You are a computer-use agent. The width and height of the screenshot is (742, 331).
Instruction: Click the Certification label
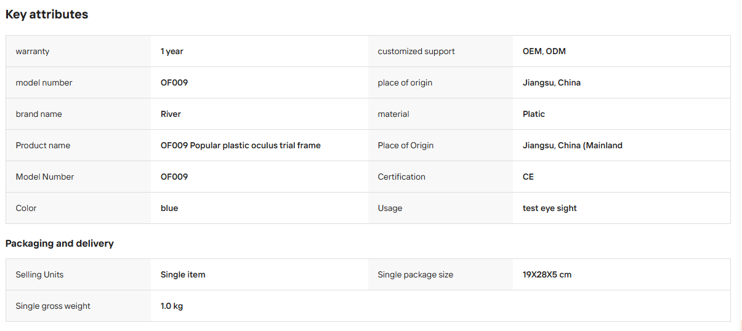[x=401, y=177]
